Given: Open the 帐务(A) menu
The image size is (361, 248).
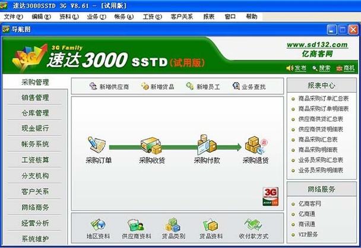Looking at the screenshot, I should (x=124, y=17).
